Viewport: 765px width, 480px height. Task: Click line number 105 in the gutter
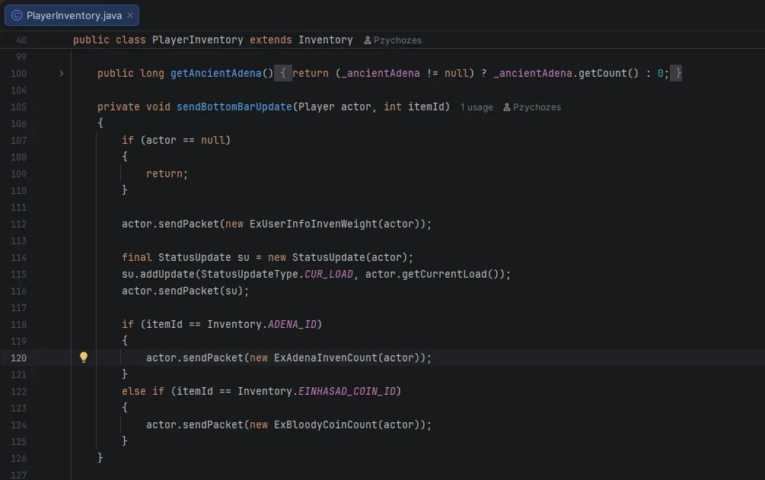[18, 106]
